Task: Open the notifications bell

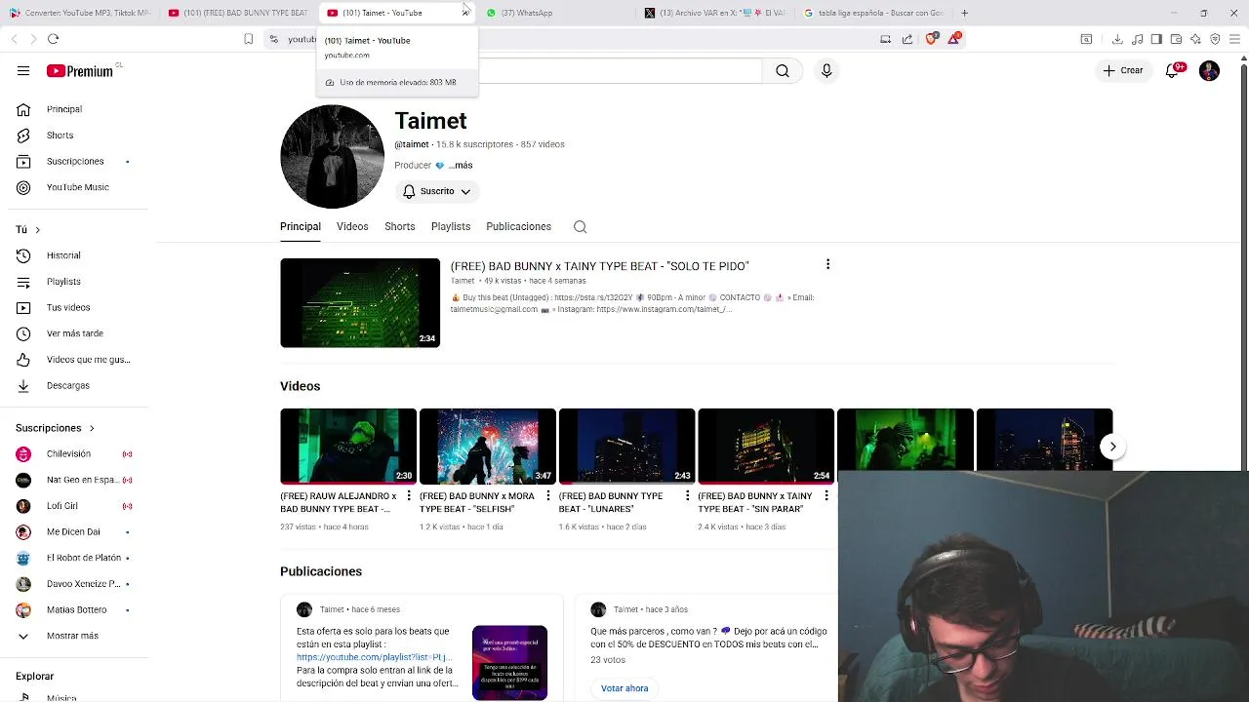Action: coord(1173,70)
